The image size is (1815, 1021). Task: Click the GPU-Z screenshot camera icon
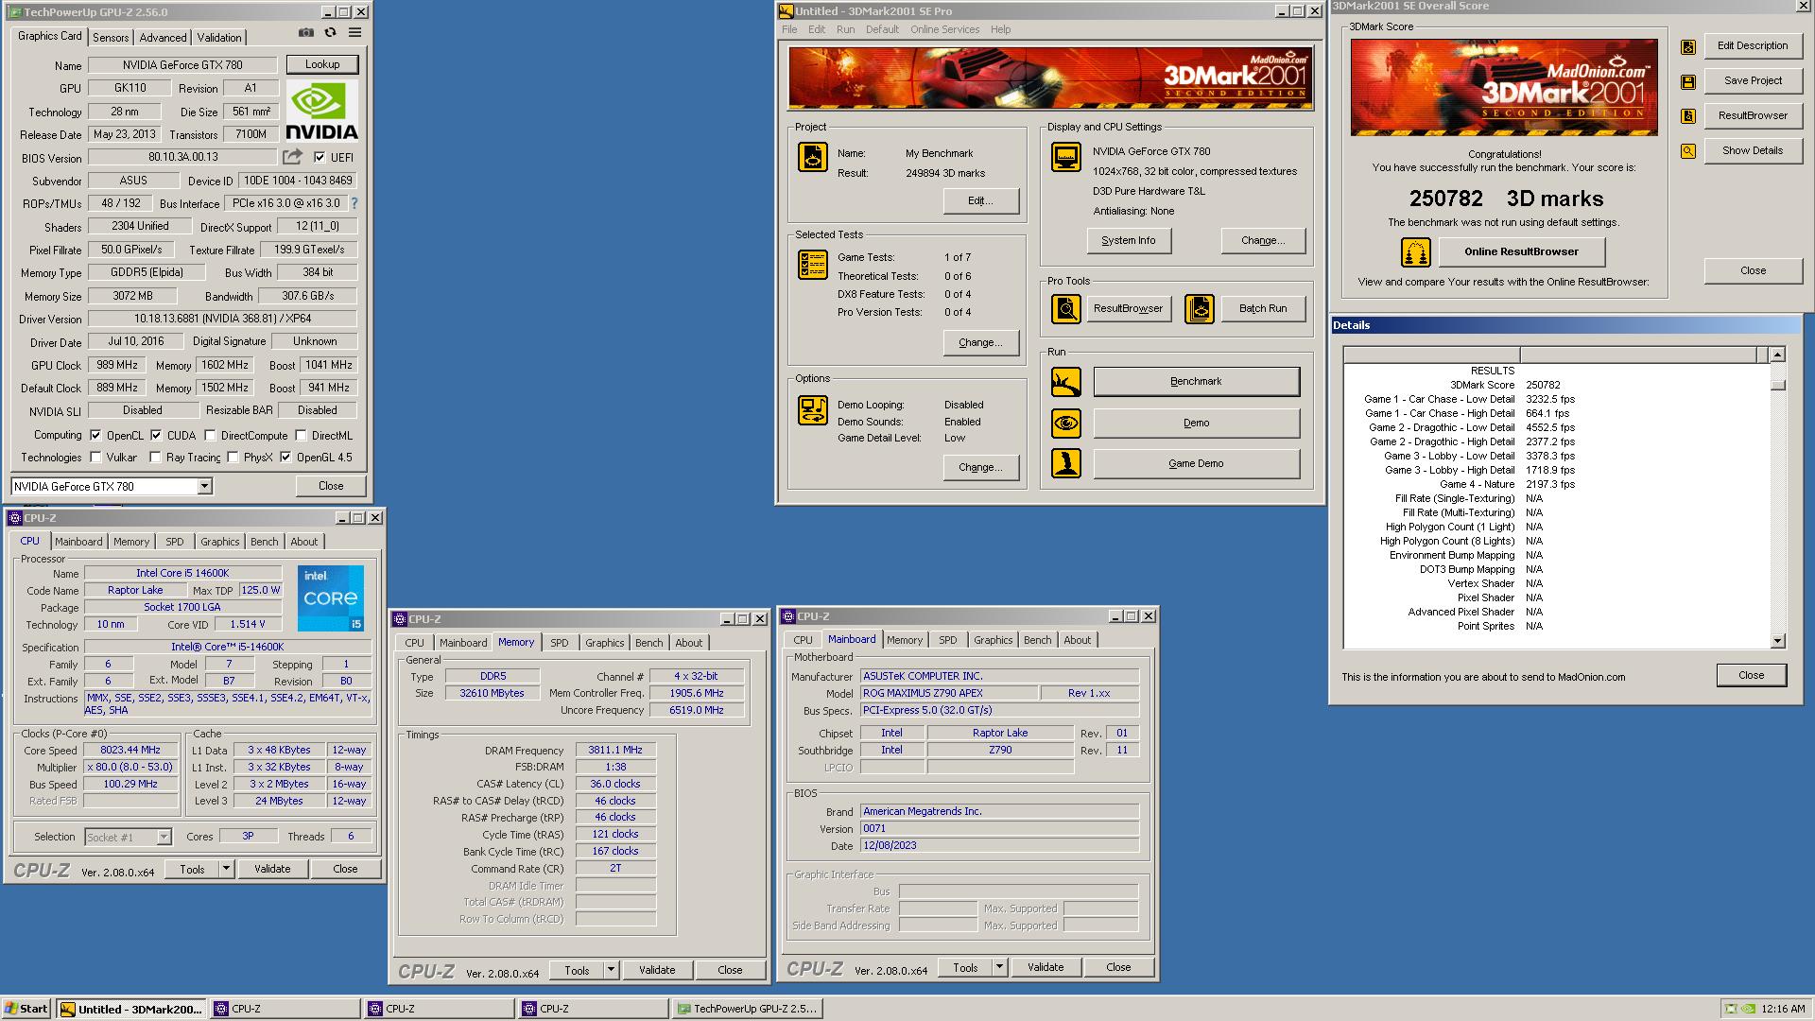[x=306, y=32]
